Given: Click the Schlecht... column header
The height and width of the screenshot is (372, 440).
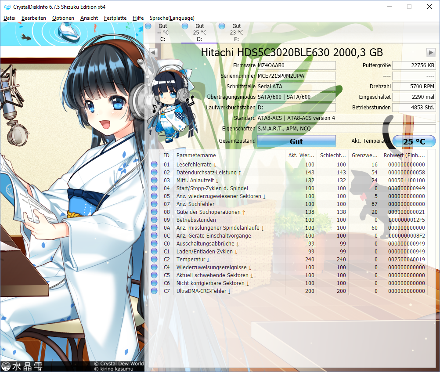Looking at the screenshot, I should [332, 155].
